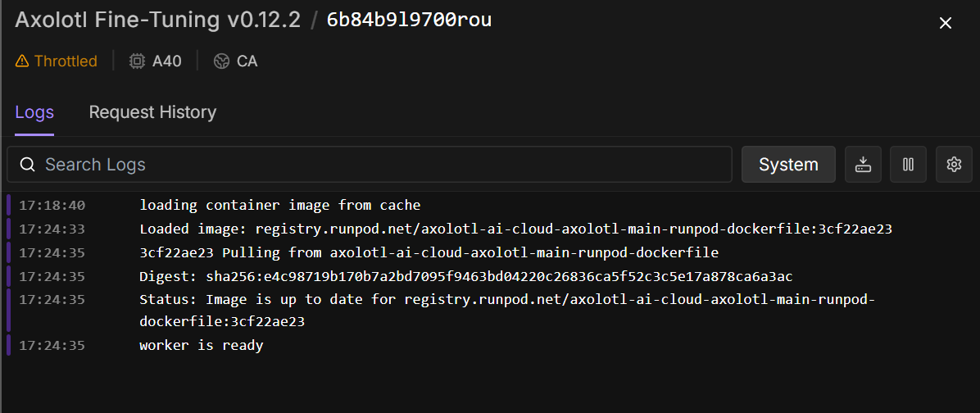
Task: Click the globe icon beside CA
Action: tap(221, 61)
